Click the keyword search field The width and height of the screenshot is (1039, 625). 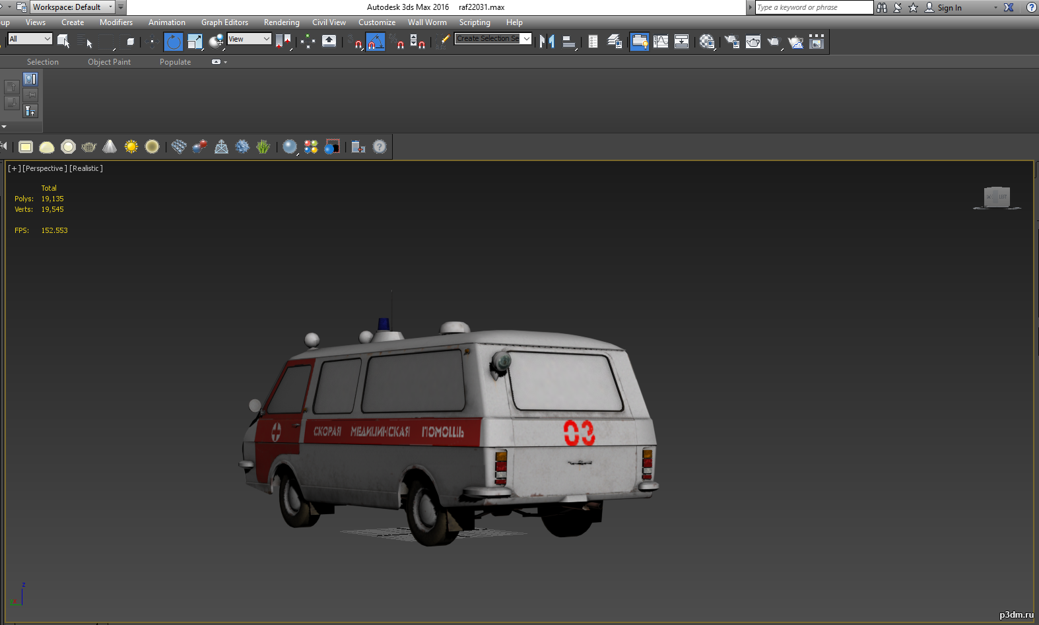[x=814, y=7]
